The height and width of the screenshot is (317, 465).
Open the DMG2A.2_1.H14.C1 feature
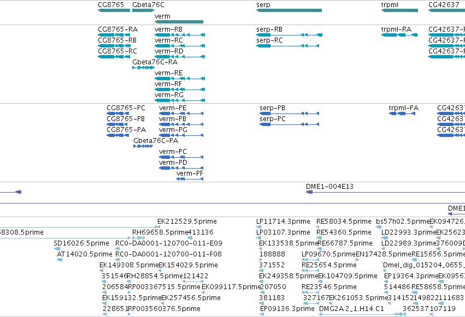pyautogui.click(x=351, y=309)
